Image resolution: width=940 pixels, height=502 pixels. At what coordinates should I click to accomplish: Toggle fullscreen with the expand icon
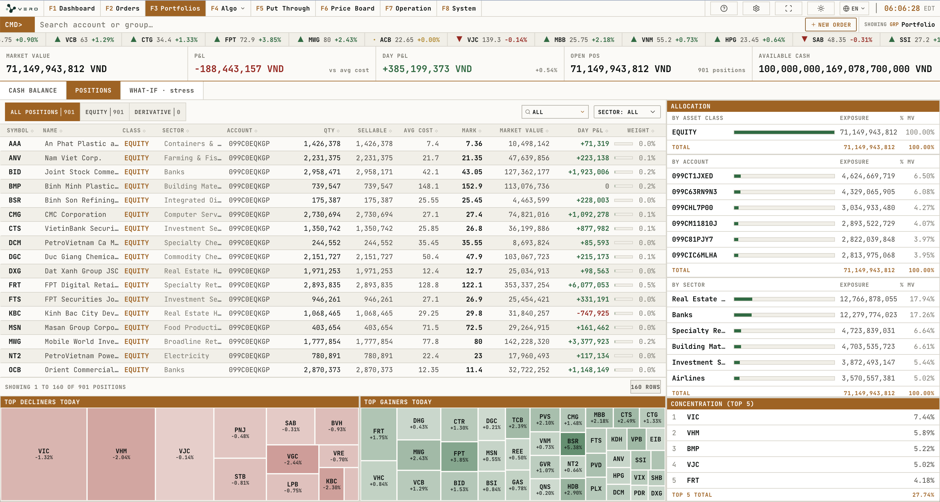pos(789,8)
